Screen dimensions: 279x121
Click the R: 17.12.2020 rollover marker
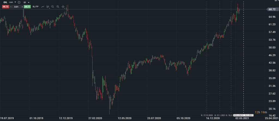click(207, 115)
